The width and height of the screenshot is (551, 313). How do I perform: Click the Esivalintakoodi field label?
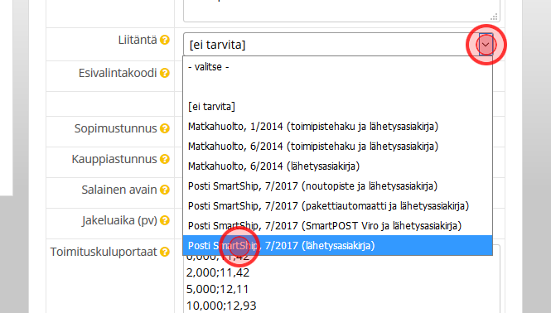(118, 73)
